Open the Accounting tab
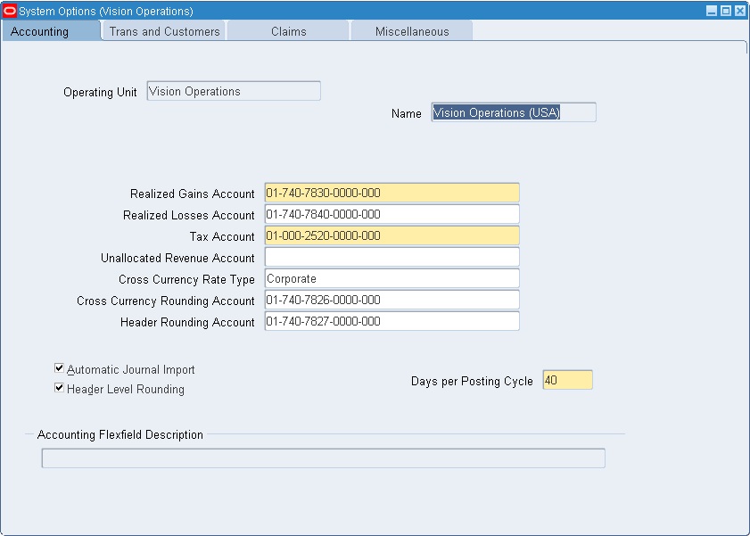Viewport: 750px width, 536px height. coord(51,31)
